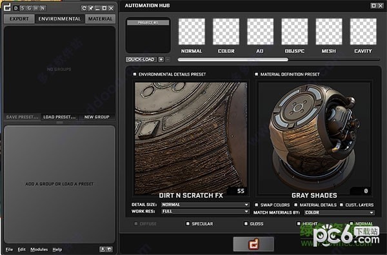
Task: Toggle the Swap Colors checkbox
Action: click(257, 205)
